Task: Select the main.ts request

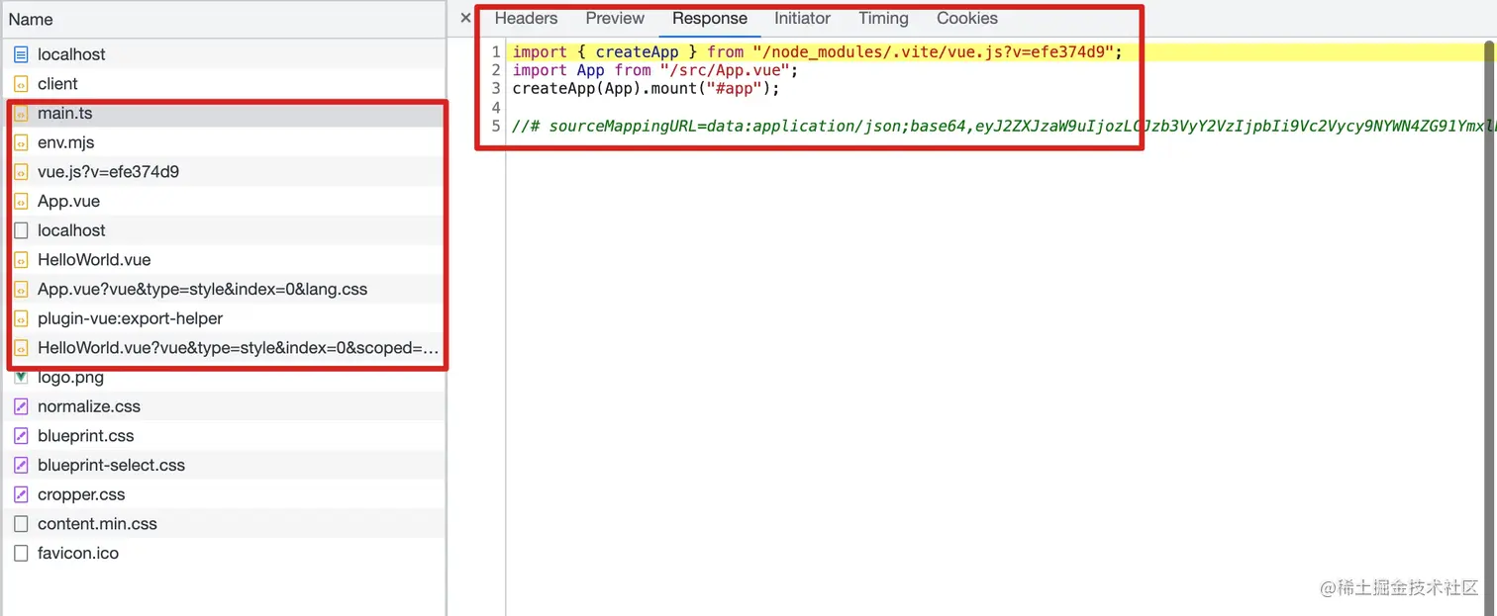Action: [223, 114]
